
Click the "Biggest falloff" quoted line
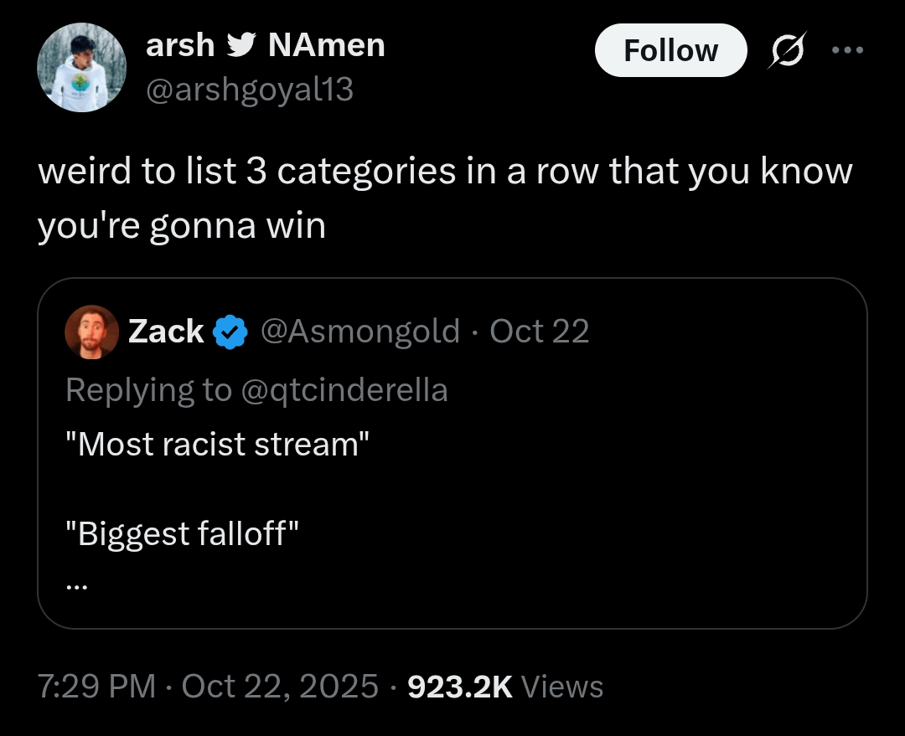[183, 533]
